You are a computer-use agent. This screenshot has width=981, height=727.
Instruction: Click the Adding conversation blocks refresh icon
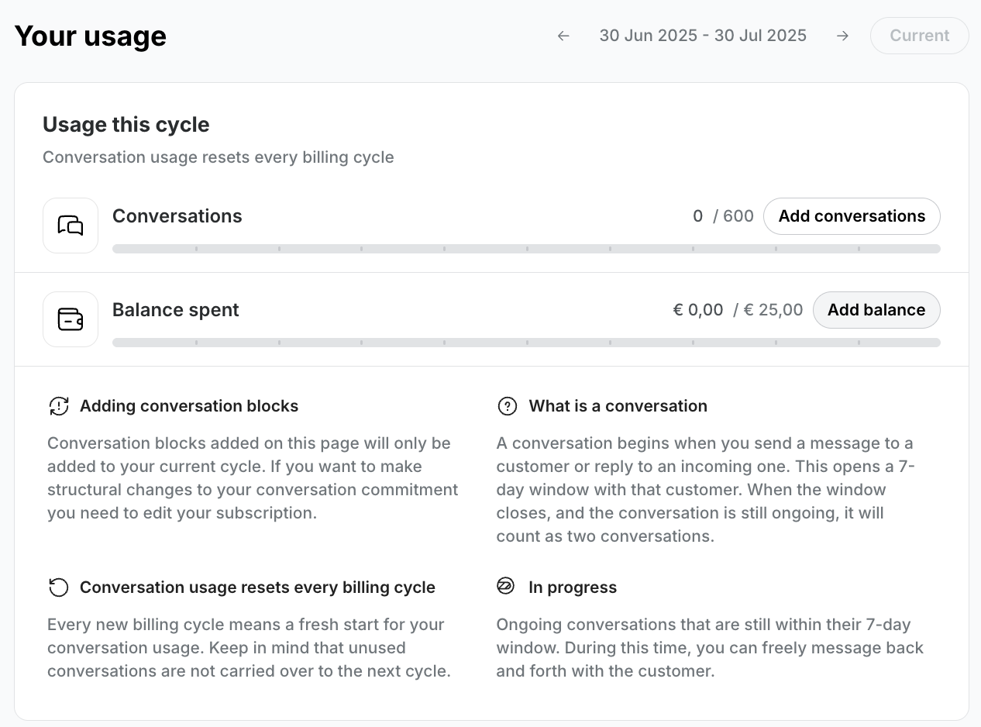59,406
